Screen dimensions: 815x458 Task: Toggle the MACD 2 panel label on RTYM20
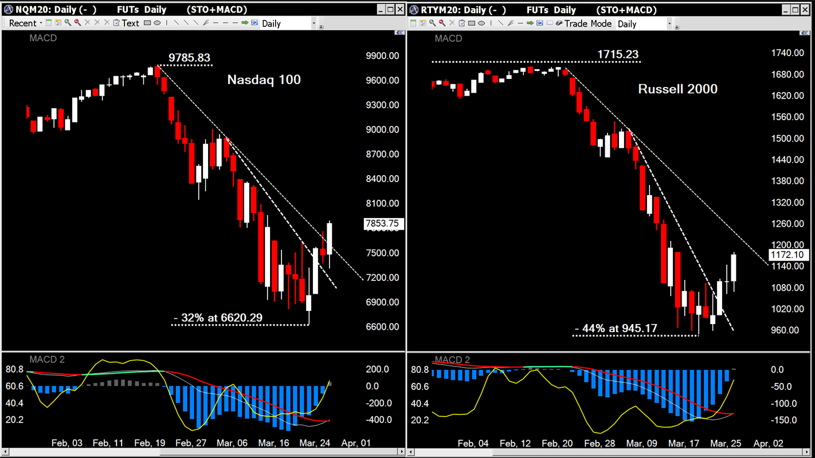pyautogui.click(x=453, y=360)
